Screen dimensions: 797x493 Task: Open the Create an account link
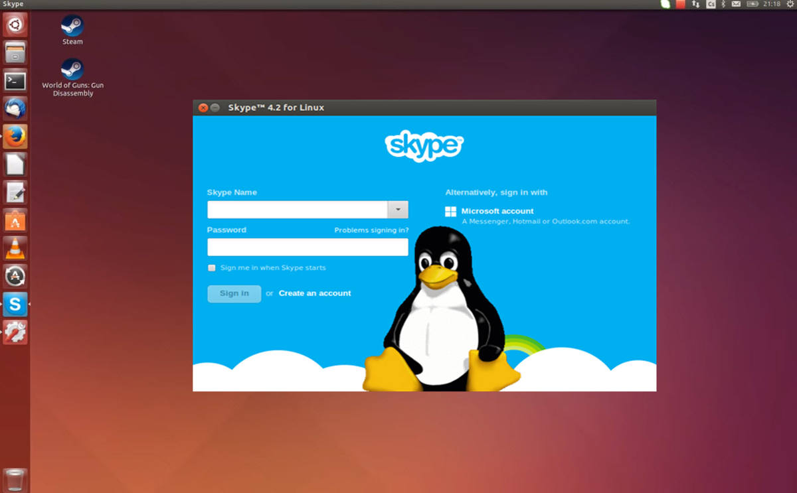tap(315, 293)
